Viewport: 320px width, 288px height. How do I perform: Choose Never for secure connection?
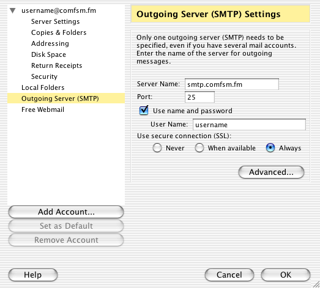pos(157,148)
